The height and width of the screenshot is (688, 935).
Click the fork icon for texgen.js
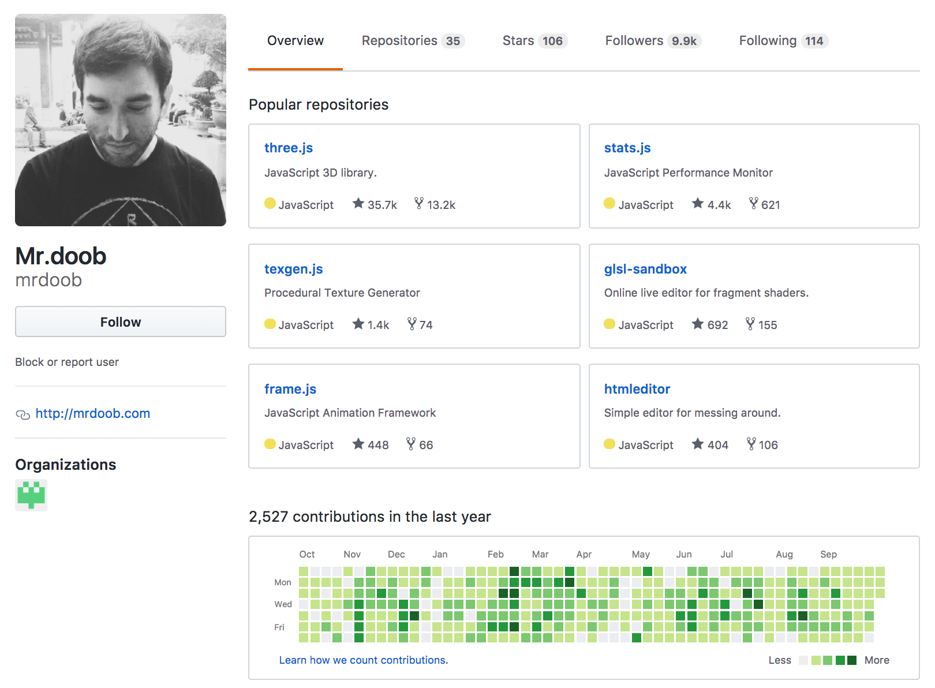(x=412, y=323)
